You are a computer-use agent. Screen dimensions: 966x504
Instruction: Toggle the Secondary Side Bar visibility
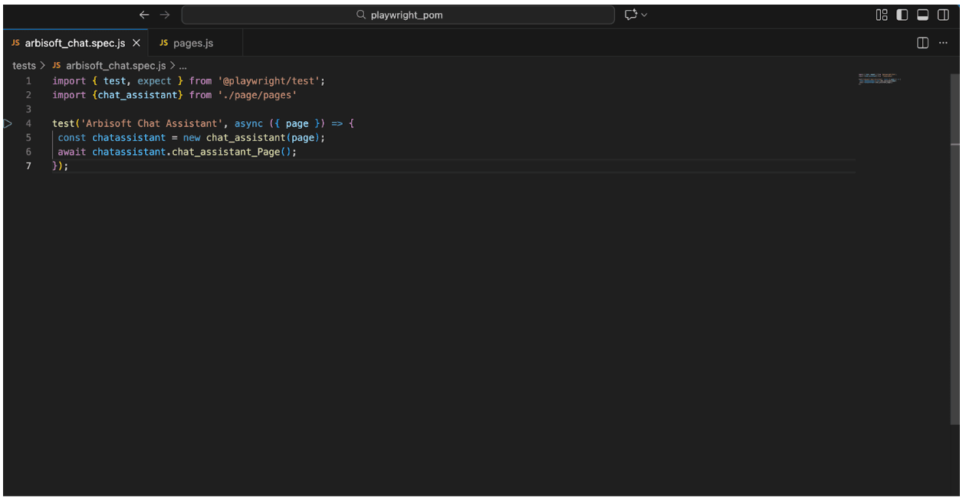pos(943,14)
